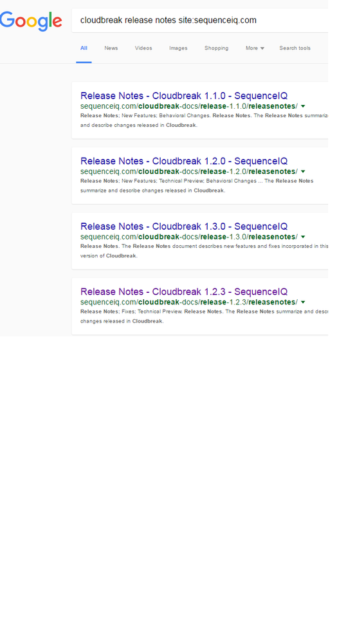Open Search tools
Viewport: 339px width, 643px height.
(295, 48)
